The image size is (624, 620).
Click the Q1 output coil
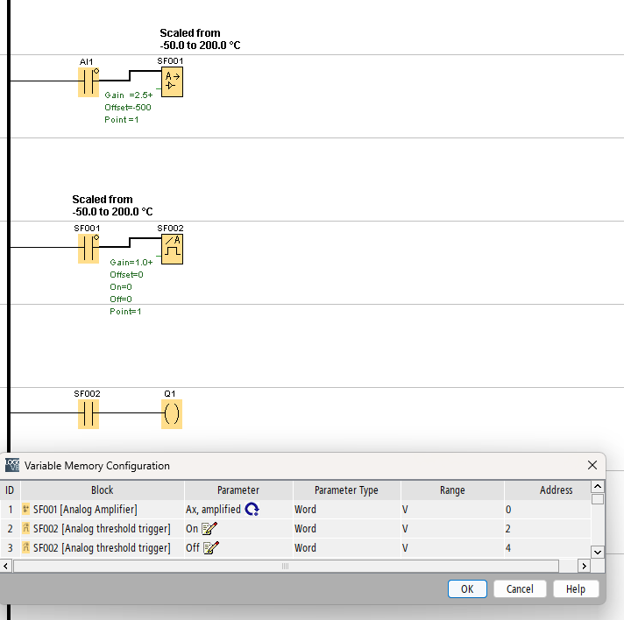[172, 414]
